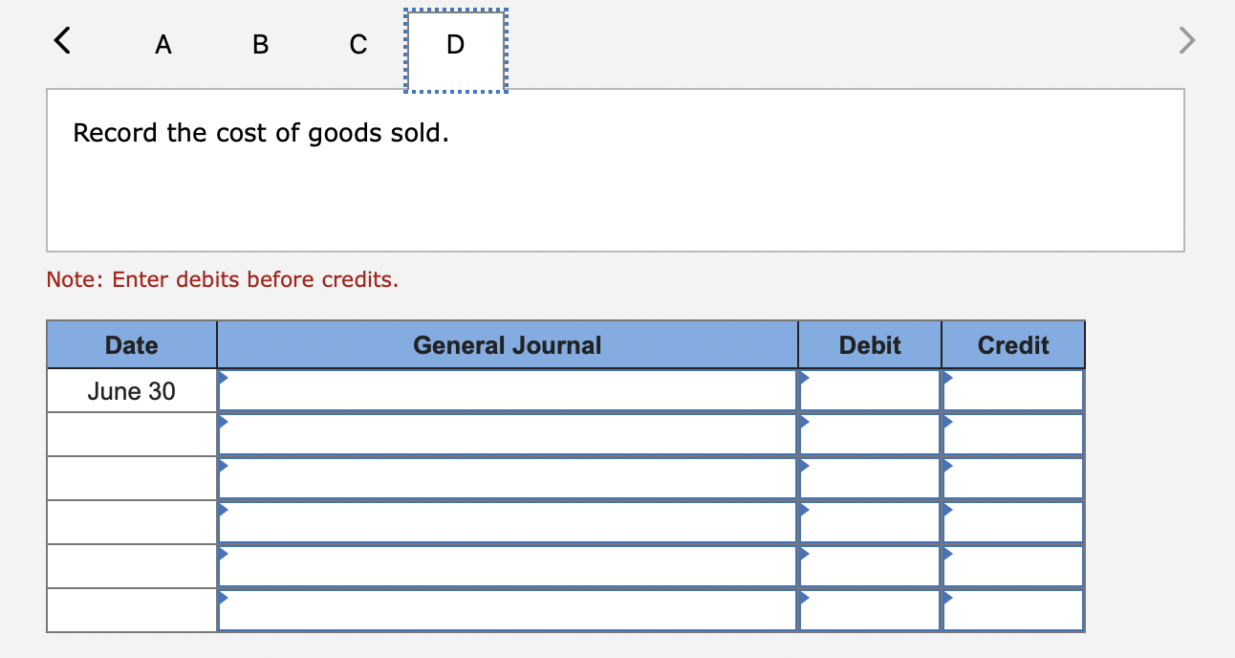
Task: Open requirement tab C
Action: pos(357,44)
